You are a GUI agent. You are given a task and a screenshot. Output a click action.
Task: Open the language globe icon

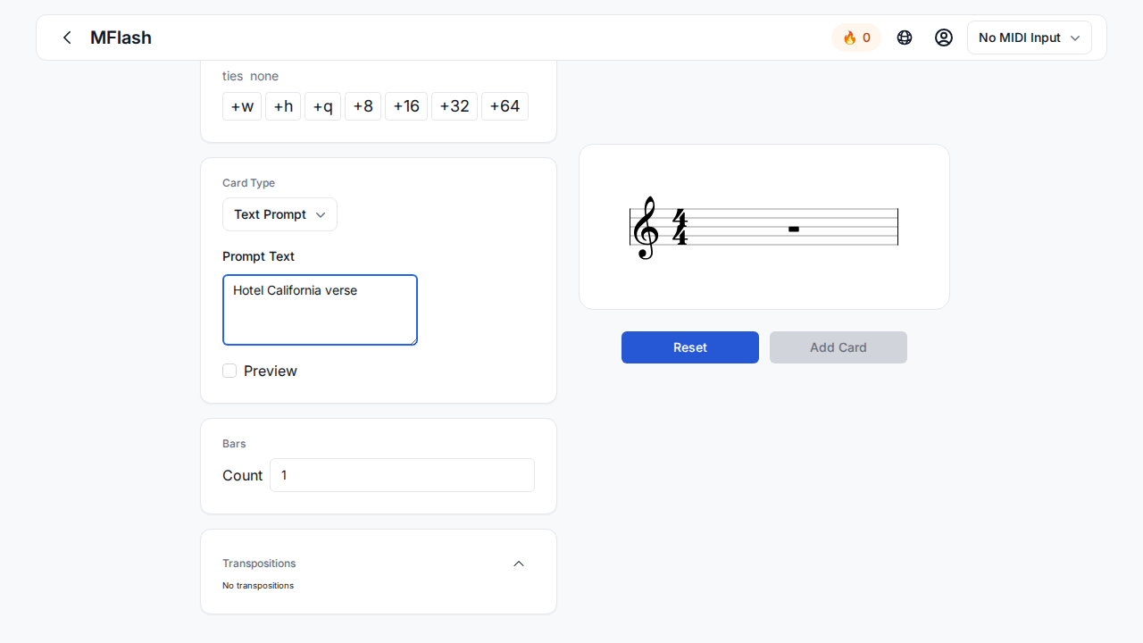905,38
